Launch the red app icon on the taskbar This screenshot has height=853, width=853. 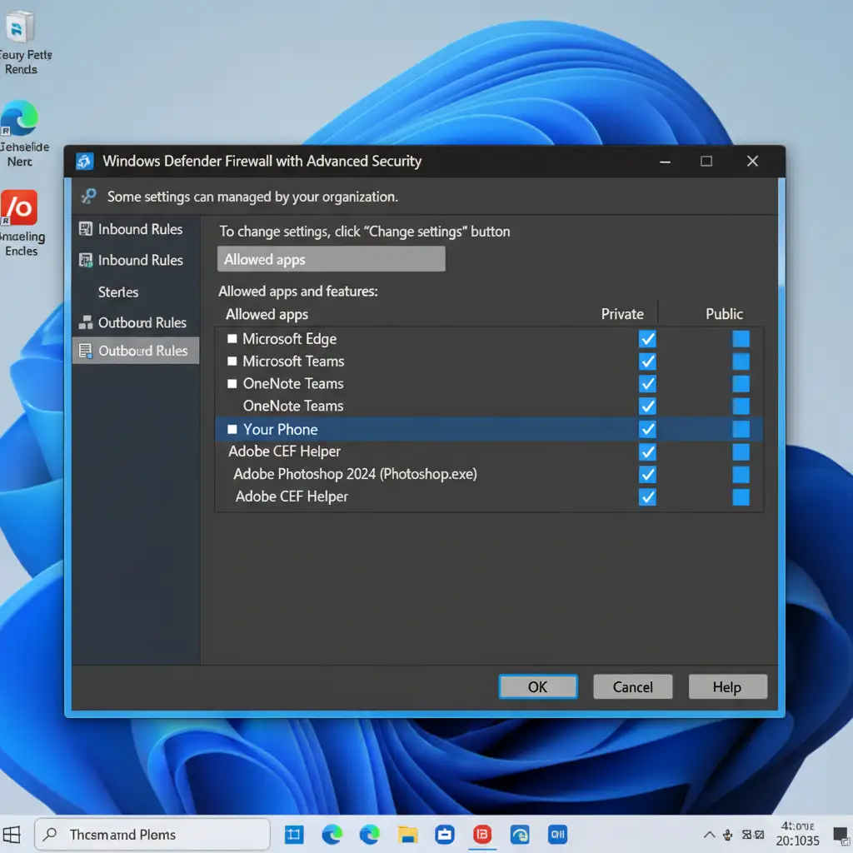coord(482,834)
